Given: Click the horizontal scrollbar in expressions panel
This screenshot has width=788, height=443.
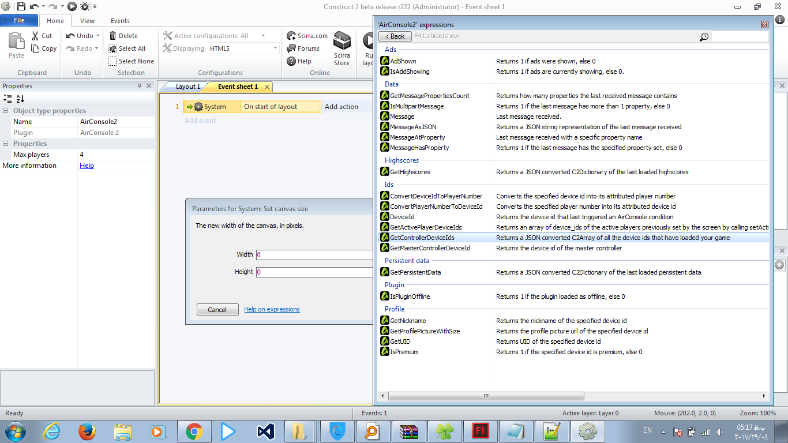Looking at the screenshot, I should 486,396.
